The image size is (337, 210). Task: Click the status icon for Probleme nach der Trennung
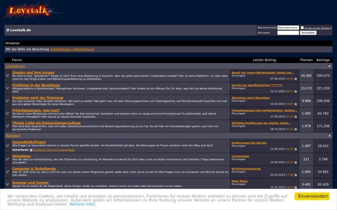point(7,101)
